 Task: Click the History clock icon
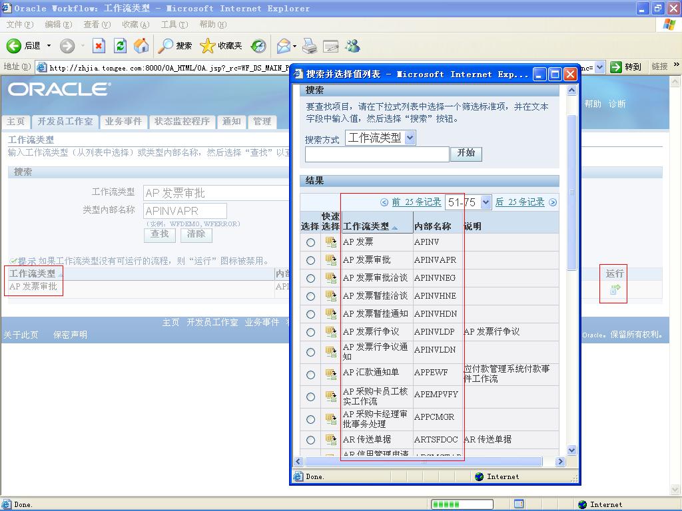point(258,46)
